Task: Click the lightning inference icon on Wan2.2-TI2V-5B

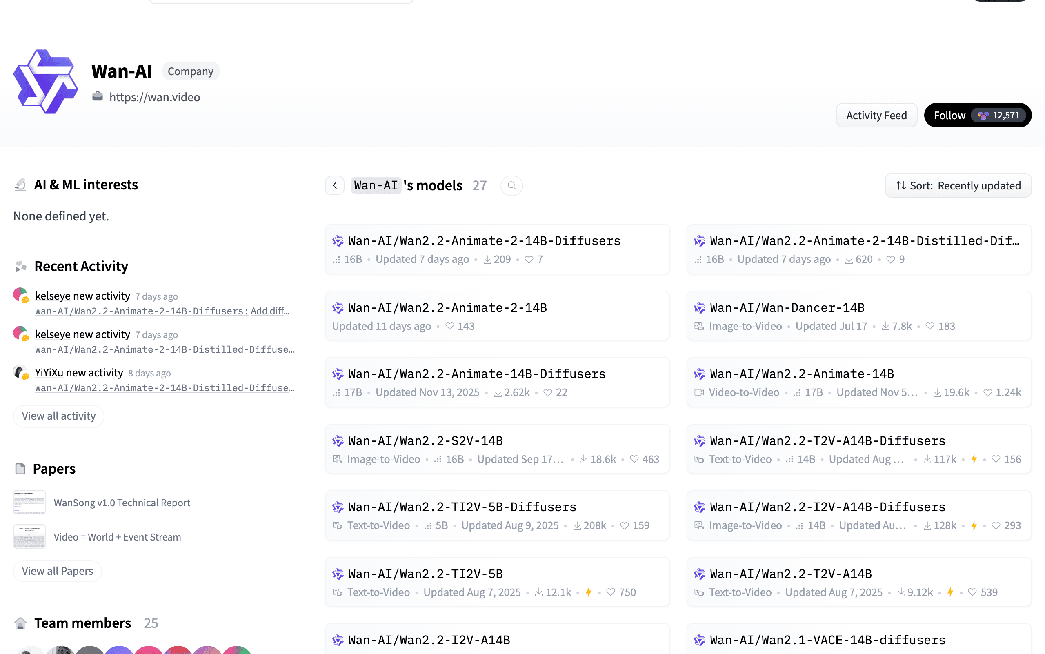Action: 589,592
